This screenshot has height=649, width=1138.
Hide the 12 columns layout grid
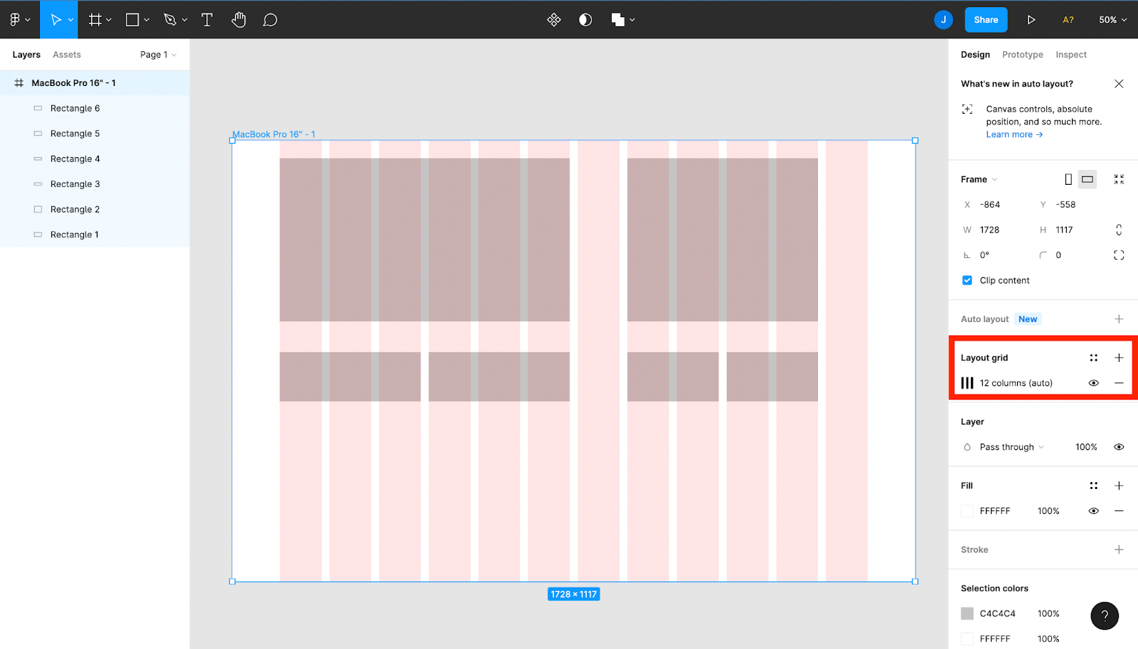click(1093, 382)
